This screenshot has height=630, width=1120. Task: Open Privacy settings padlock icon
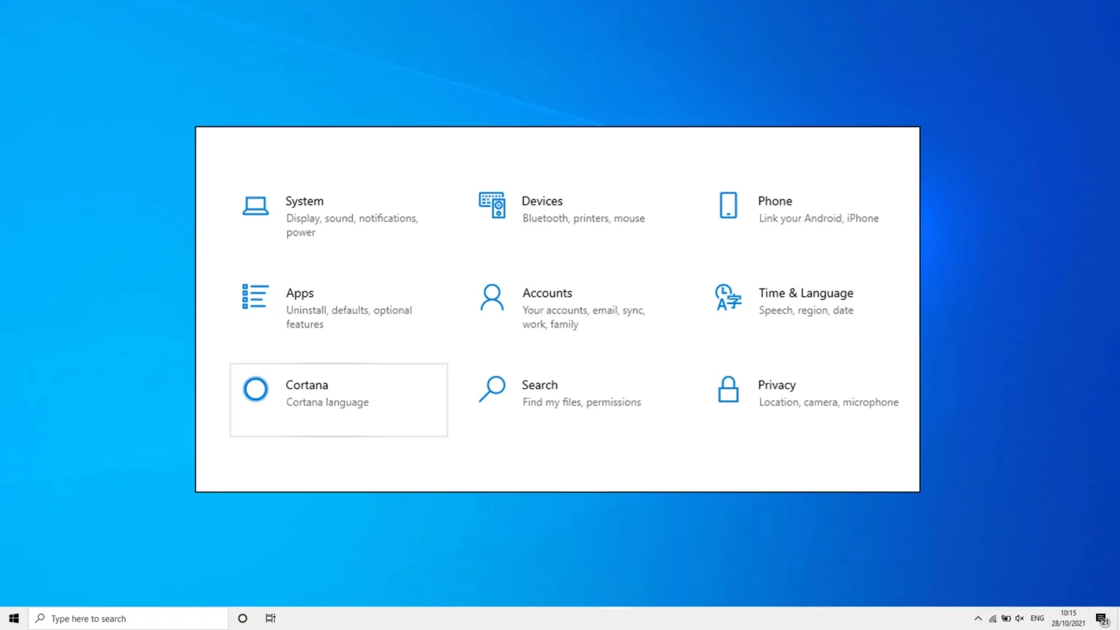[x=728, y=389]
